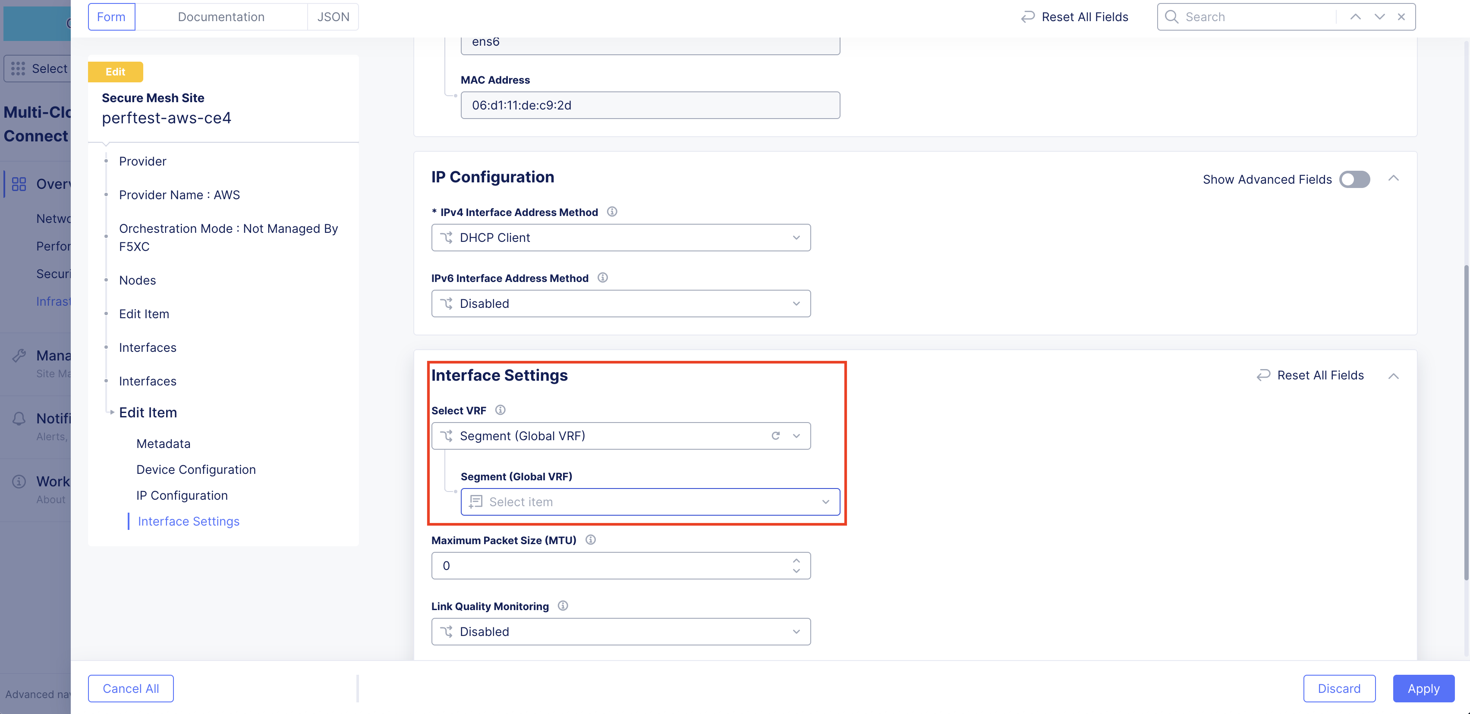This screenshot has height=714, width=1470.
Task: Open the Segment (Global VRF) Select item dropdown
Action: pos(650,502)
